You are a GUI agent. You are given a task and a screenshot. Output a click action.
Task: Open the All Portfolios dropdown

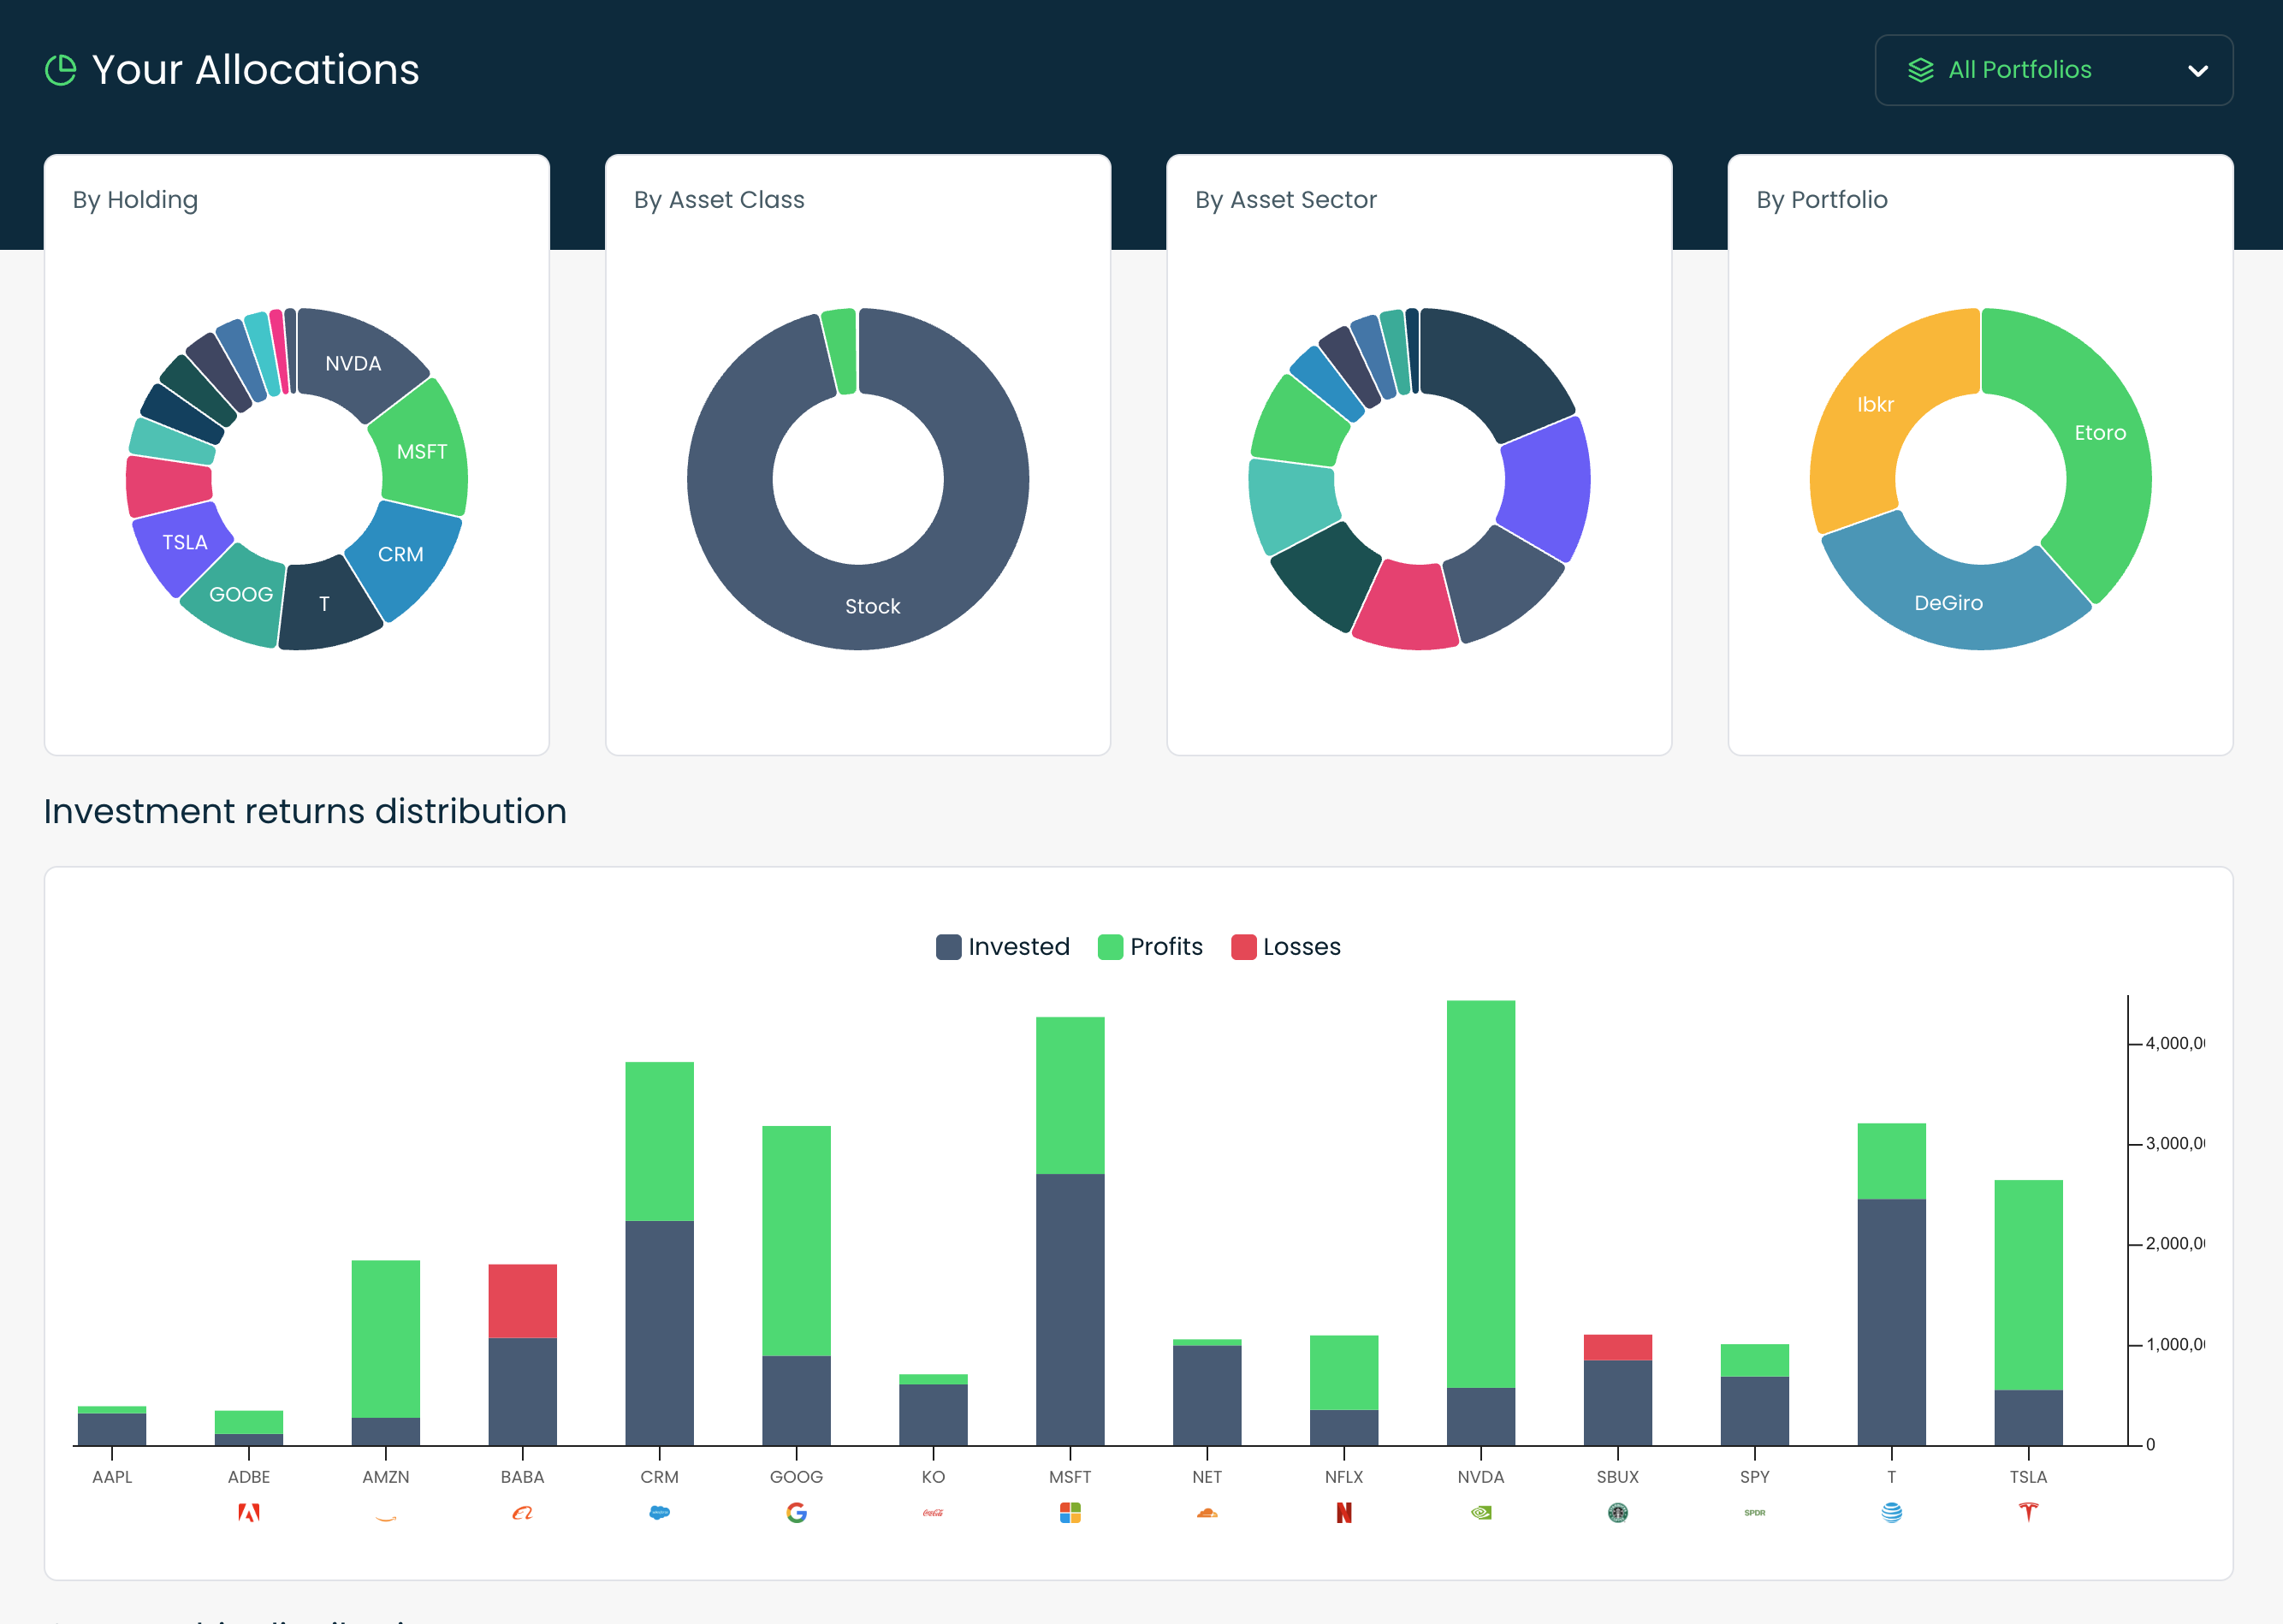(2053, 70)
